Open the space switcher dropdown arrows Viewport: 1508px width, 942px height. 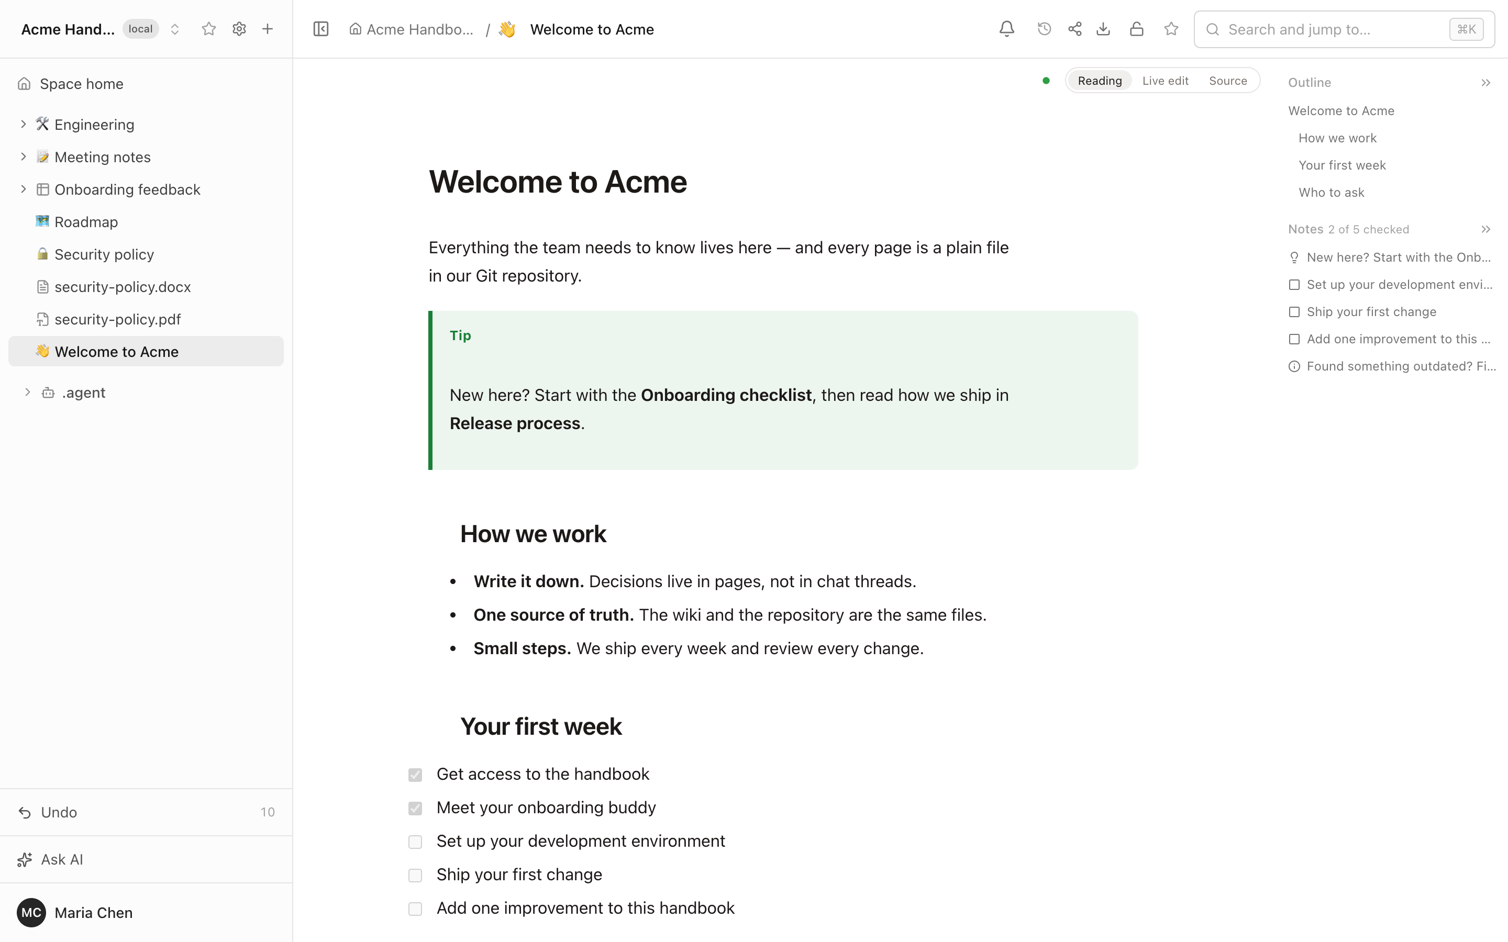175,29
